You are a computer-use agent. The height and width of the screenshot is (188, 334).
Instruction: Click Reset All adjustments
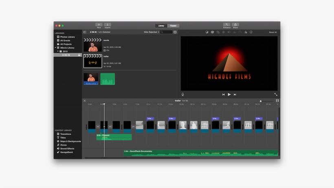273,32
